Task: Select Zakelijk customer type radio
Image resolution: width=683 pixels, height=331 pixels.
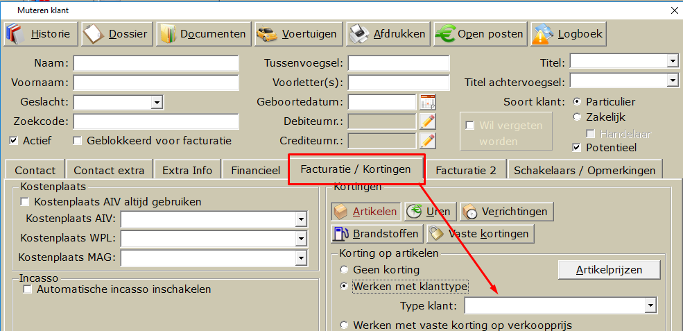Action: tap(577, 117)
